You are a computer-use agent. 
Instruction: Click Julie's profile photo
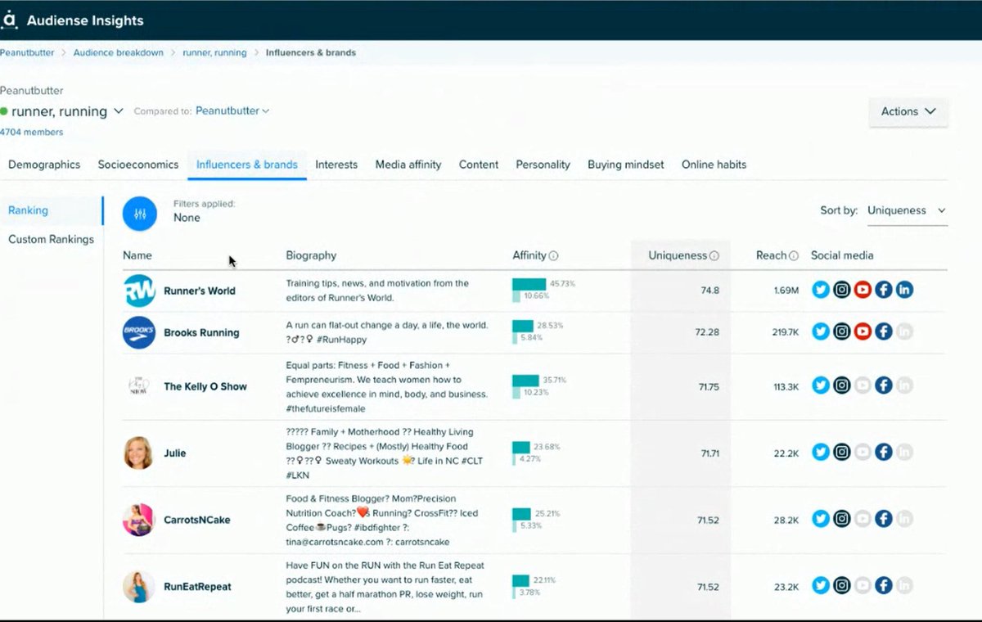(x=138, y=453)
